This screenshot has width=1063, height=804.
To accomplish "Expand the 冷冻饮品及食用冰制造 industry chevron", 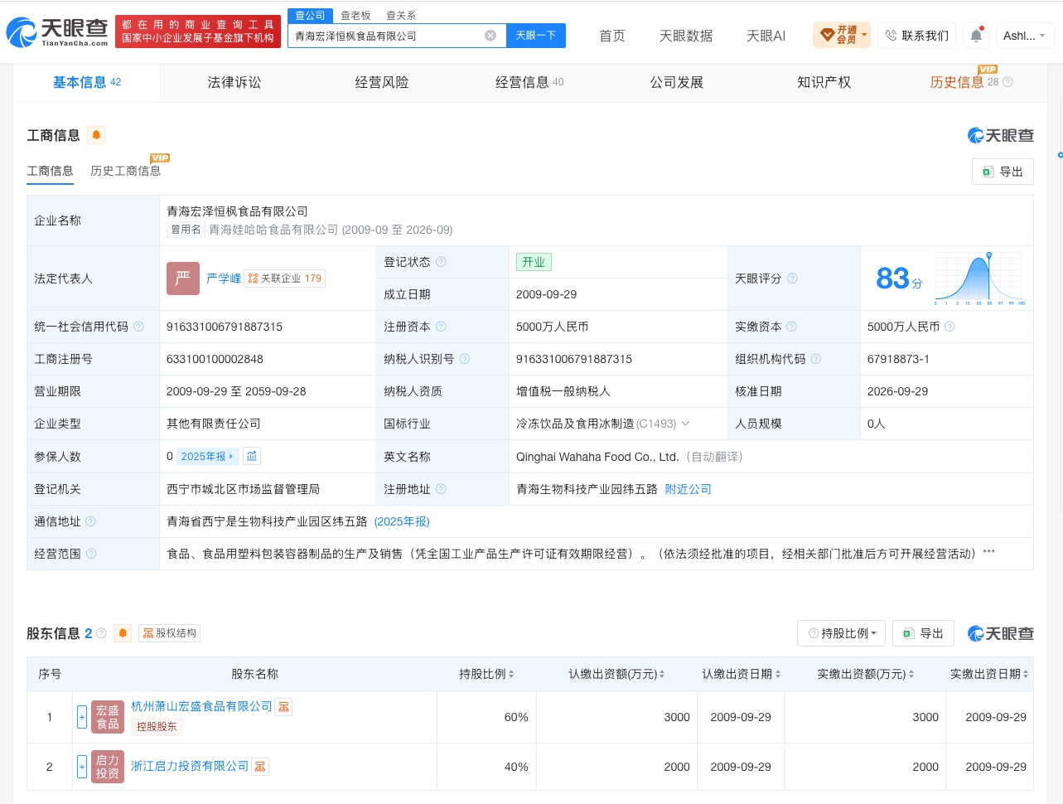I will pos(685,424).
